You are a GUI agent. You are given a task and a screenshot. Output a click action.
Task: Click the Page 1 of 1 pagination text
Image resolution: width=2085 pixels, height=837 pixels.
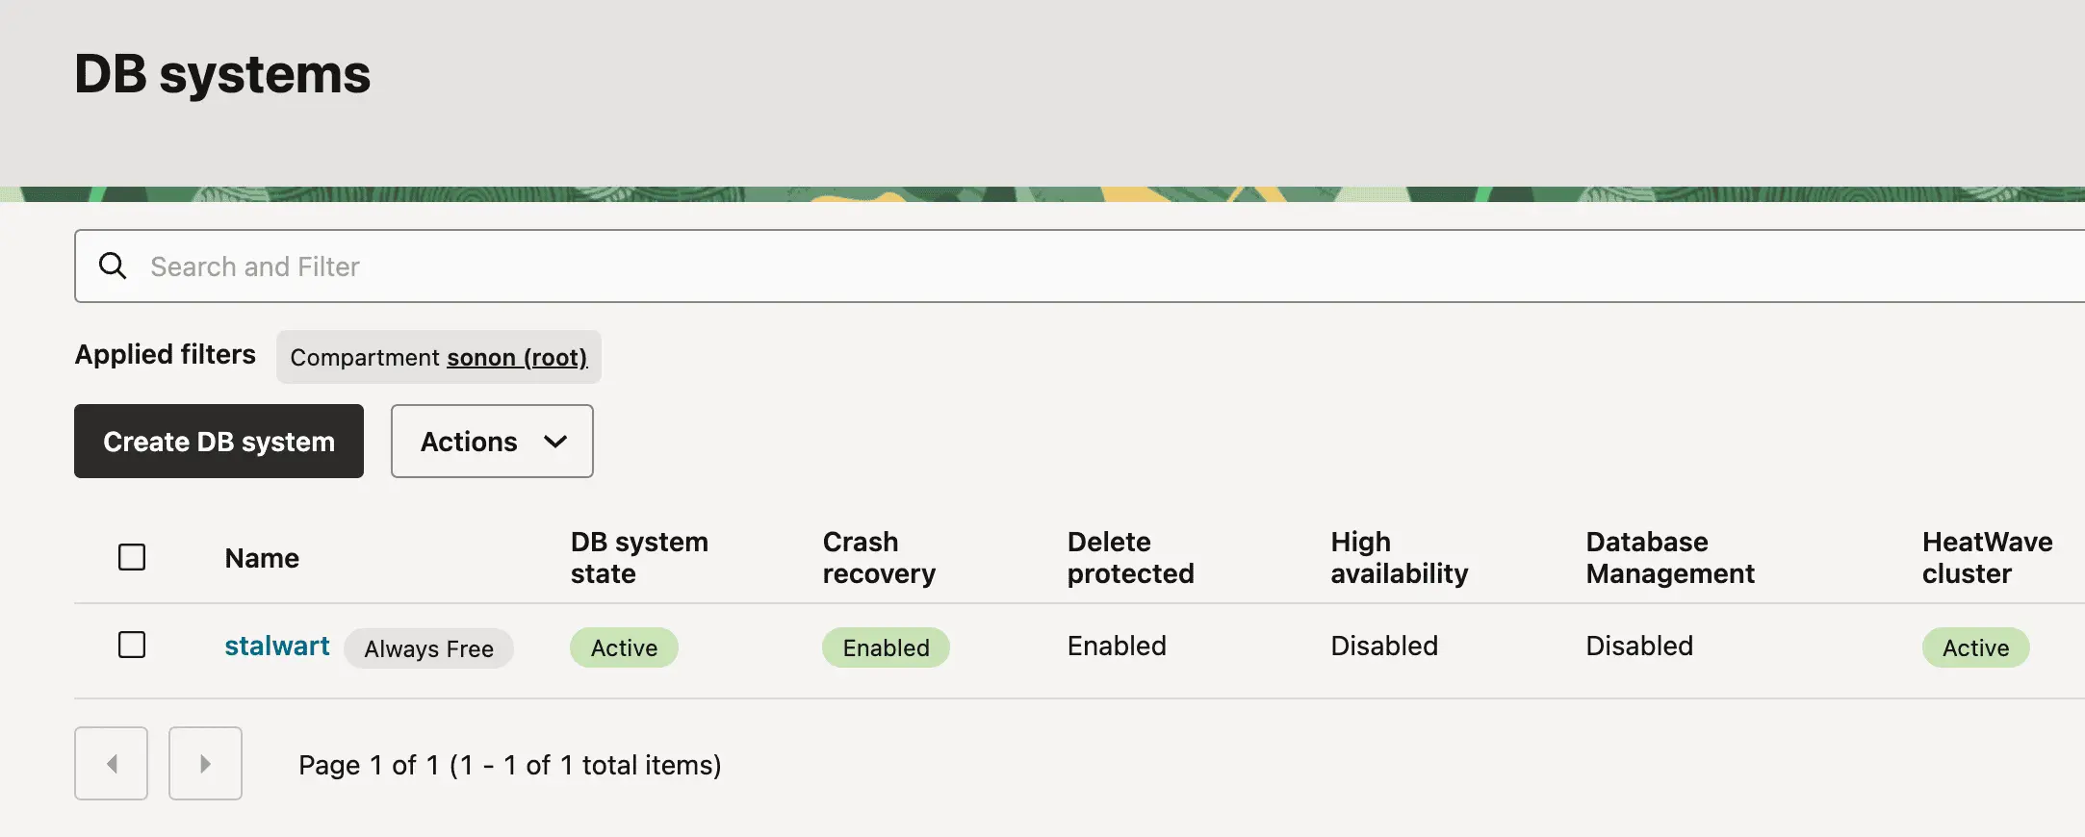(508, 764)
